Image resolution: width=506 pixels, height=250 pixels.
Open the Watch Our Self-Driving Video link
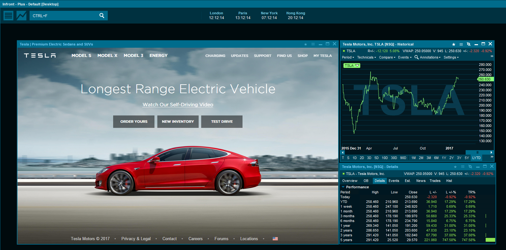[x=178, y=105]
